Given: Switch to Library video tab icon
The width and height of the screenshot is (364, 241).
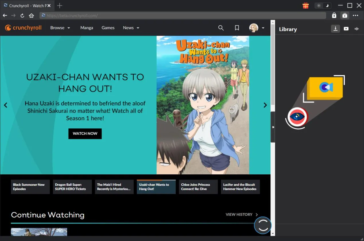Looking at the screenshot, I should click(346, 29).
